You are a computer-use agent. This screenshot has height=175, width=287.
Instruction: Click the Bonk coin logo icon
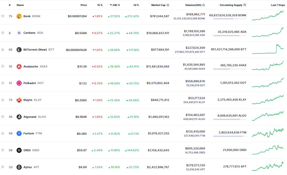tap(19, 16)
